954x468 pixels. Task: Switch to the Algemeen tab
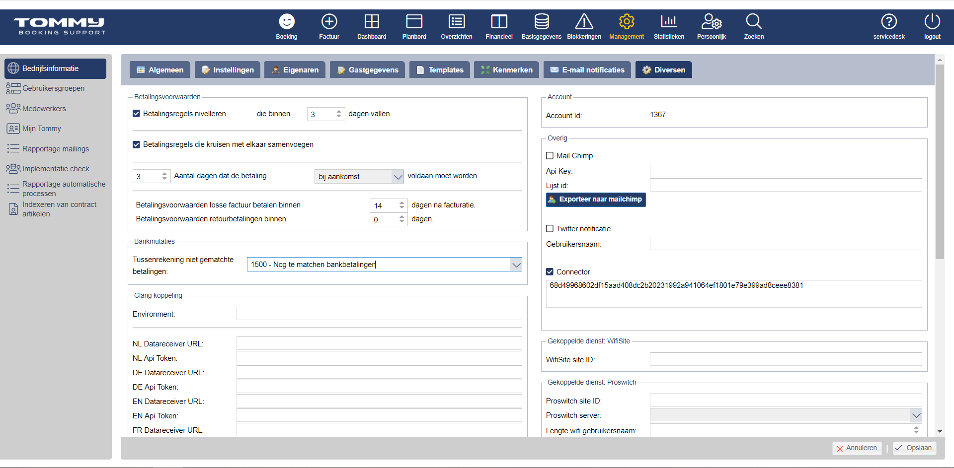pos(160,70)
